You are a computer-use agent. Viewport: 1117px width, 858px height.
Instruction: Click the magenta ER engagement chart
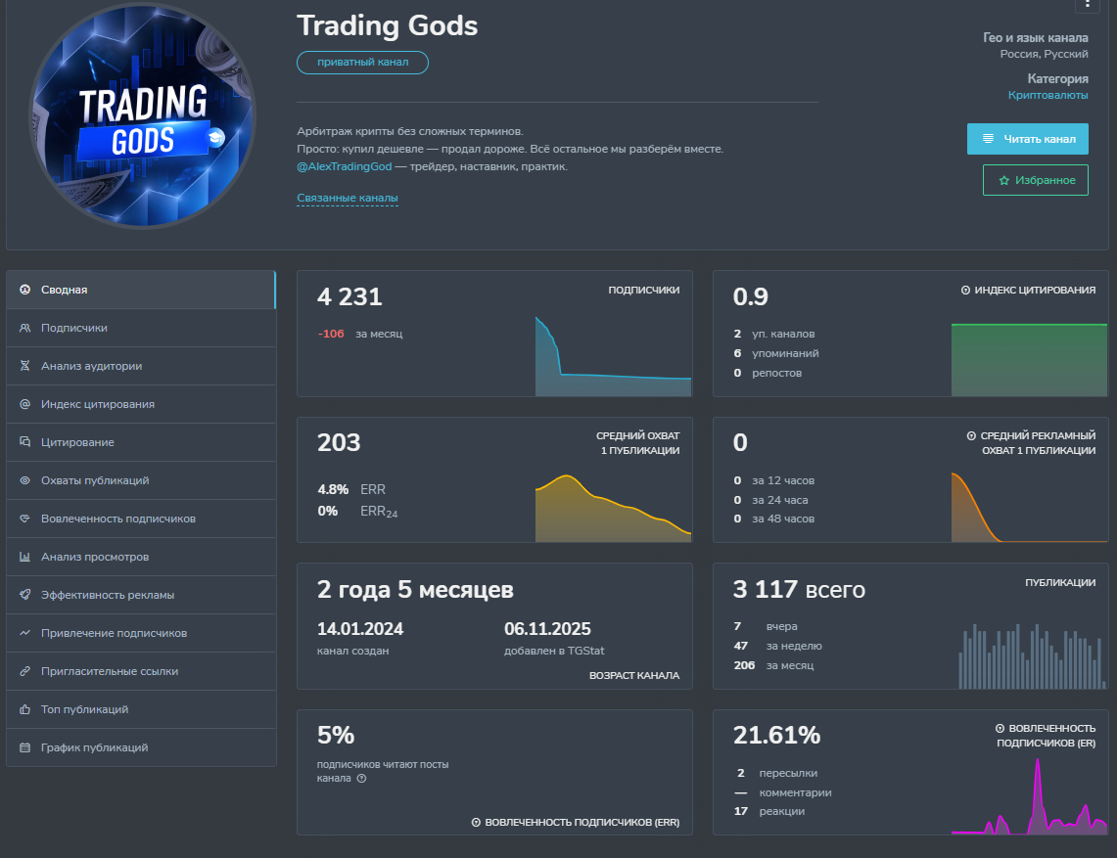pos(1029,795)
